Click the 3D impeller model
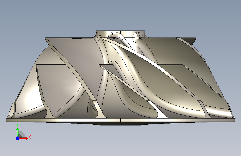Viewport: 241px width, 156px height. [x=121, y=78]
